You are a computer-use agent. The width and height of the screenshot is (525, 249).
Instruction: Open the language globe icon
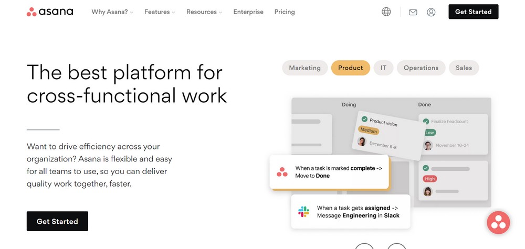tap(386, 12)
